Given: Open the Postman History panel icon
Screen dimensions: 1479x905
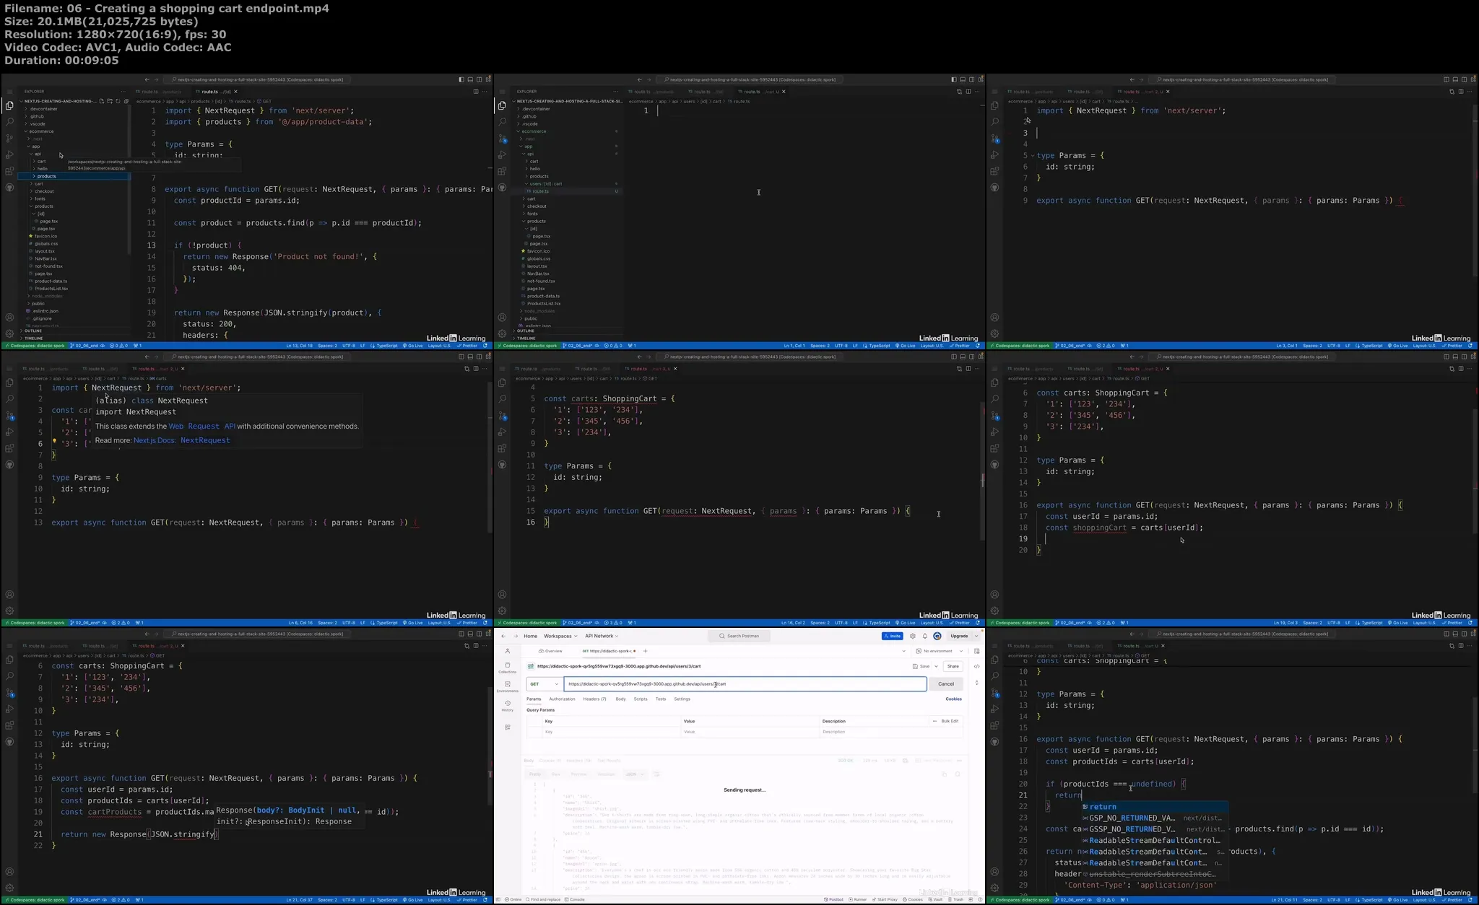Looking at the screenshot, I should click(508, 704).
